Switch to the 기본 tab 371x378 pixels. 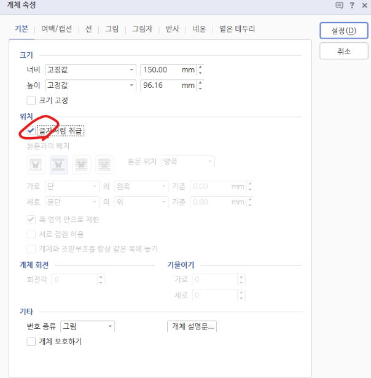(21, 29)
